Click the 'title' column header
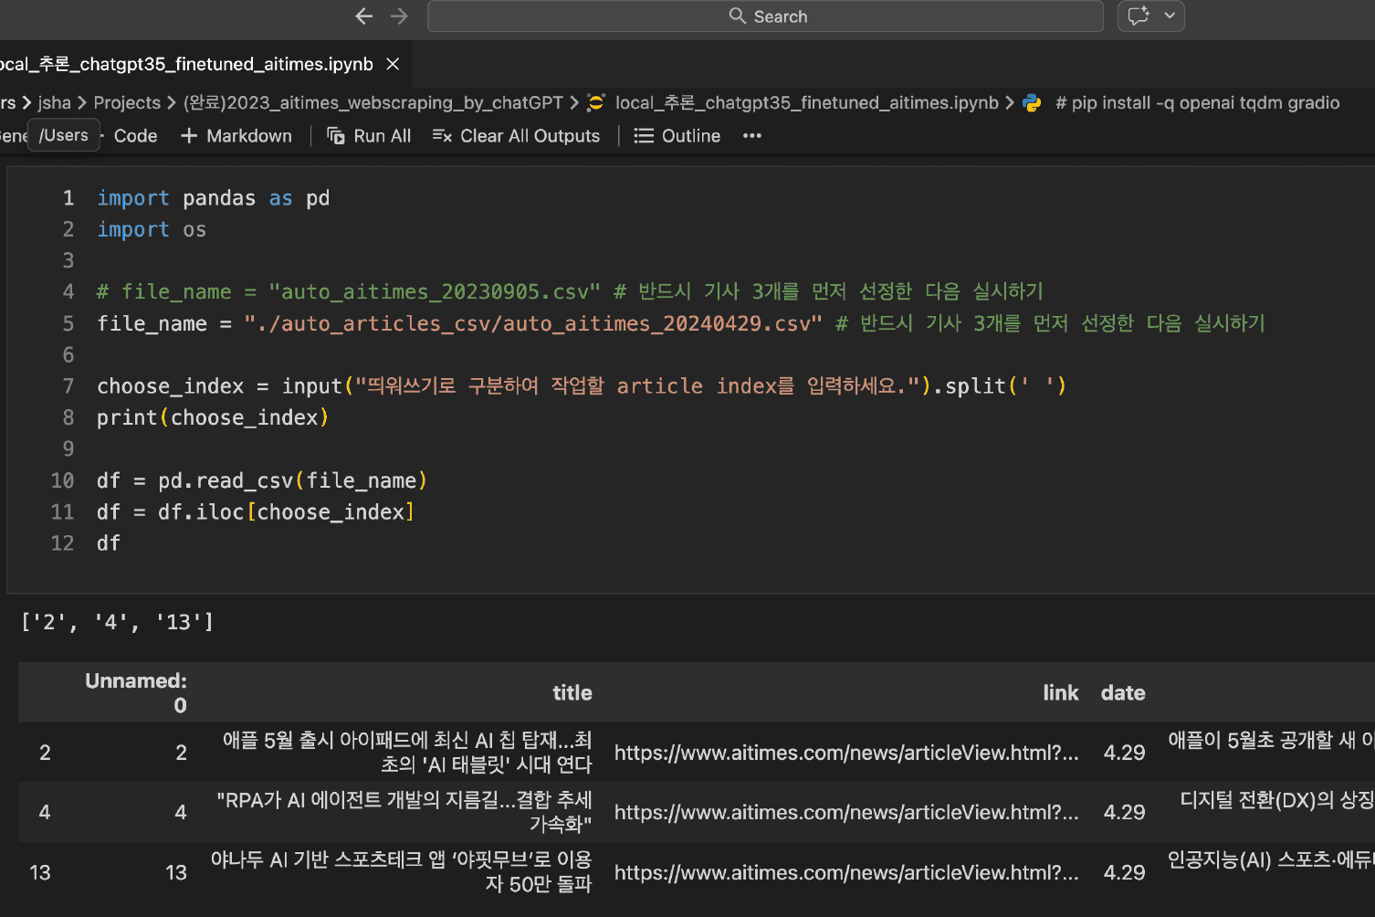Viewport: 1375px width, 917px height. [572, 693]
